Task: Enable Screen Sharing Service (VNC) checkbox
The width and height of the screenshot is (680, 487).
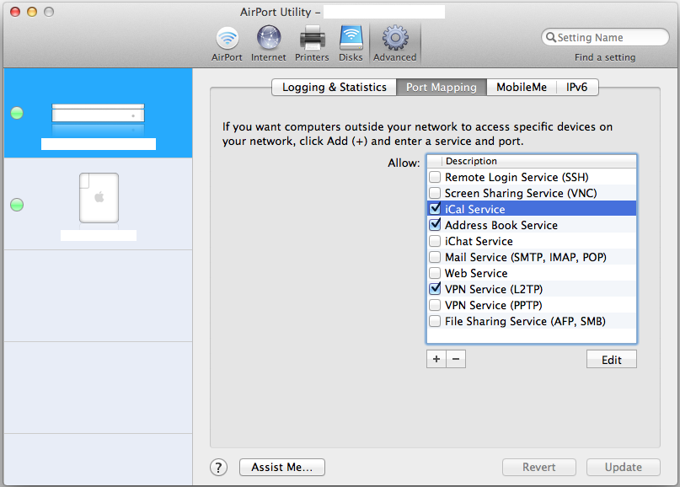Action: [x=435, y=193]
